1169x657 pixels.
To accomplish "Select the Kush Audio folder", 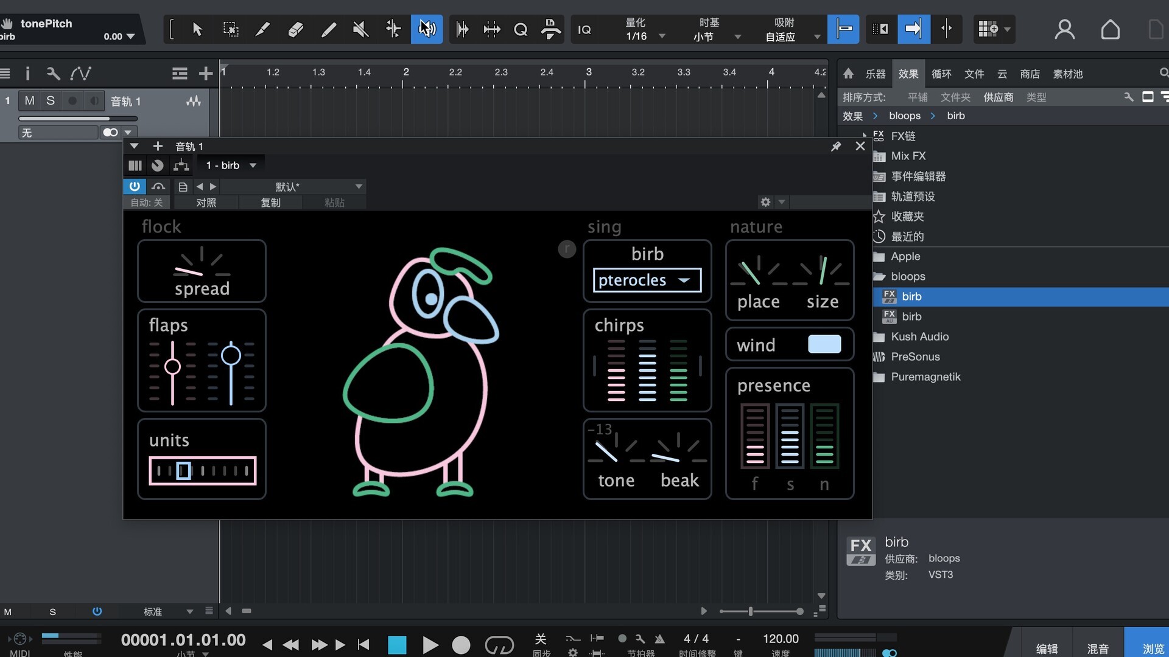I will coord(919,336).
